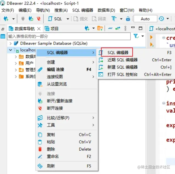The image size is (175, 174).
Task: Click the Commit (提交) toolbar button
Action: pyautogui.click(x=81, y=19)
